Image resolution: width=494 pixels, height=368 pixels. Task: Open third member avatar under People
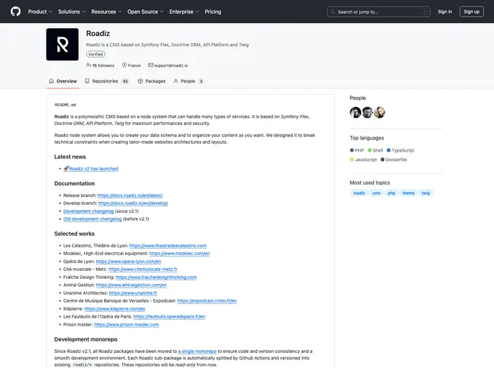click(379, 113)
